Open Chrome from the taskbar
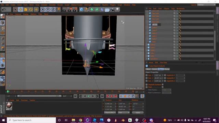Screen dimensions: 219x123 point(80,120)
